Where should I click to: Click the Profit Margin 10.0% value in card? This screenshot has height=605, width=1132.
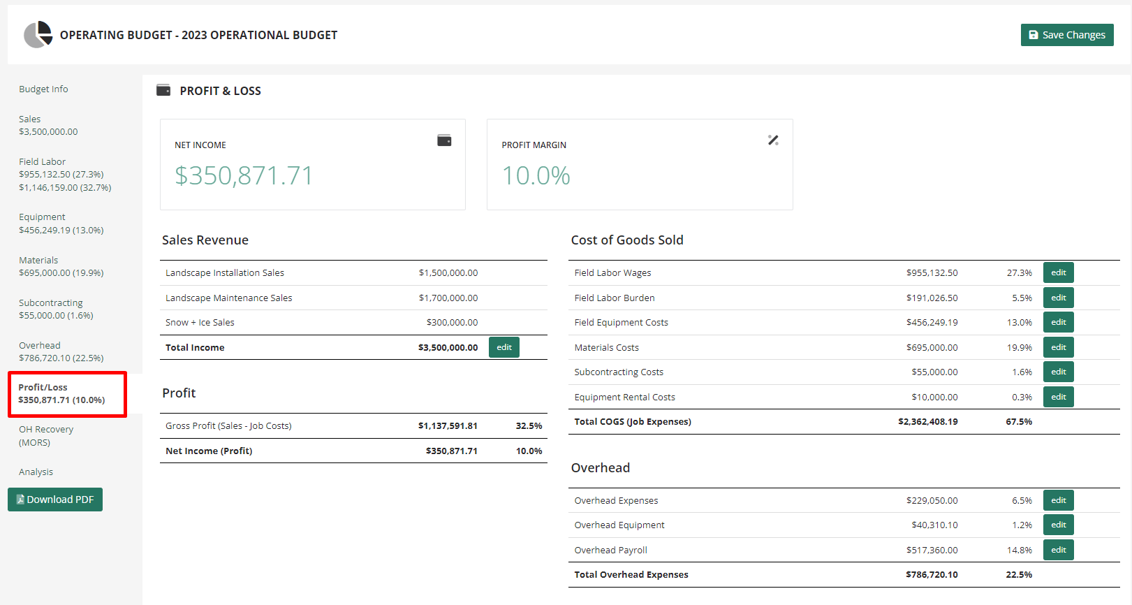coord(536,175)
